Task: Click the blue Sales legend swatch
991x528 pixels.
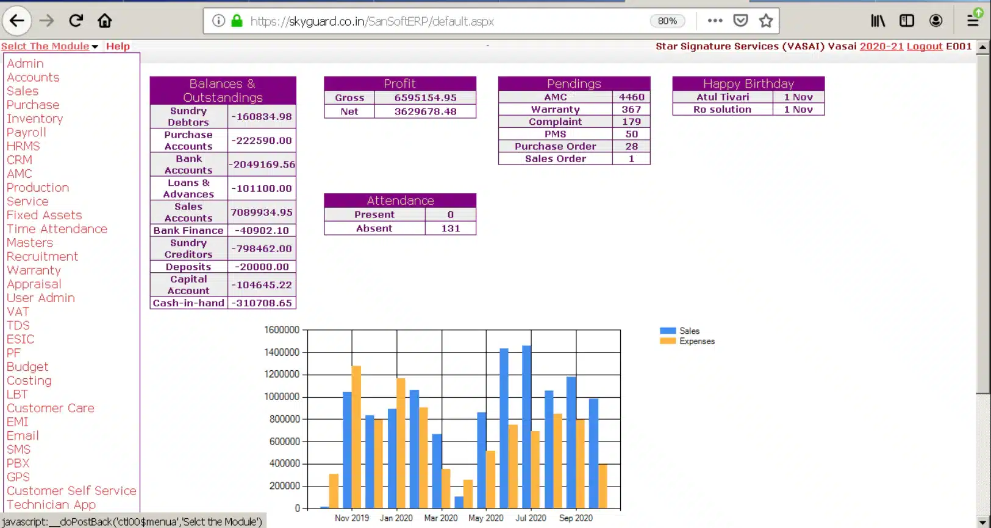Action: (668, 331)
